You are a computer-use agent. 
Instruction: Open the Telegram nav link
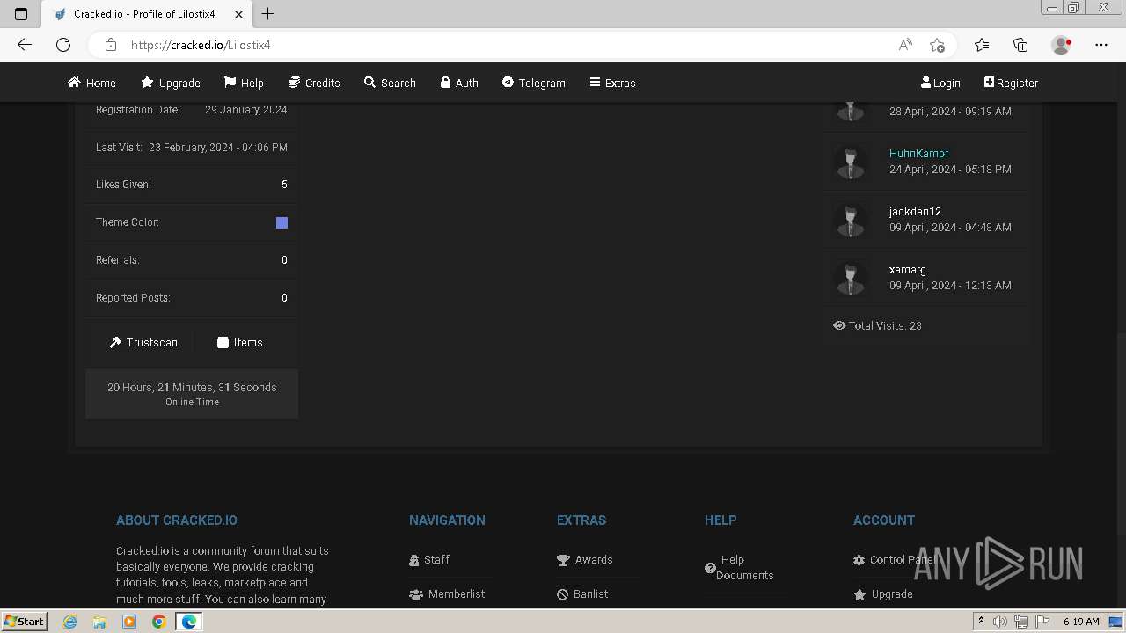click(x=533, y=83)
